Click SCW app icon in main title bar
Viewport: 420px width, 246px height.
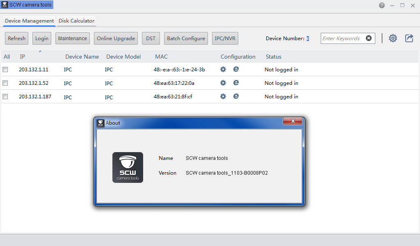(x=5, y=5)
